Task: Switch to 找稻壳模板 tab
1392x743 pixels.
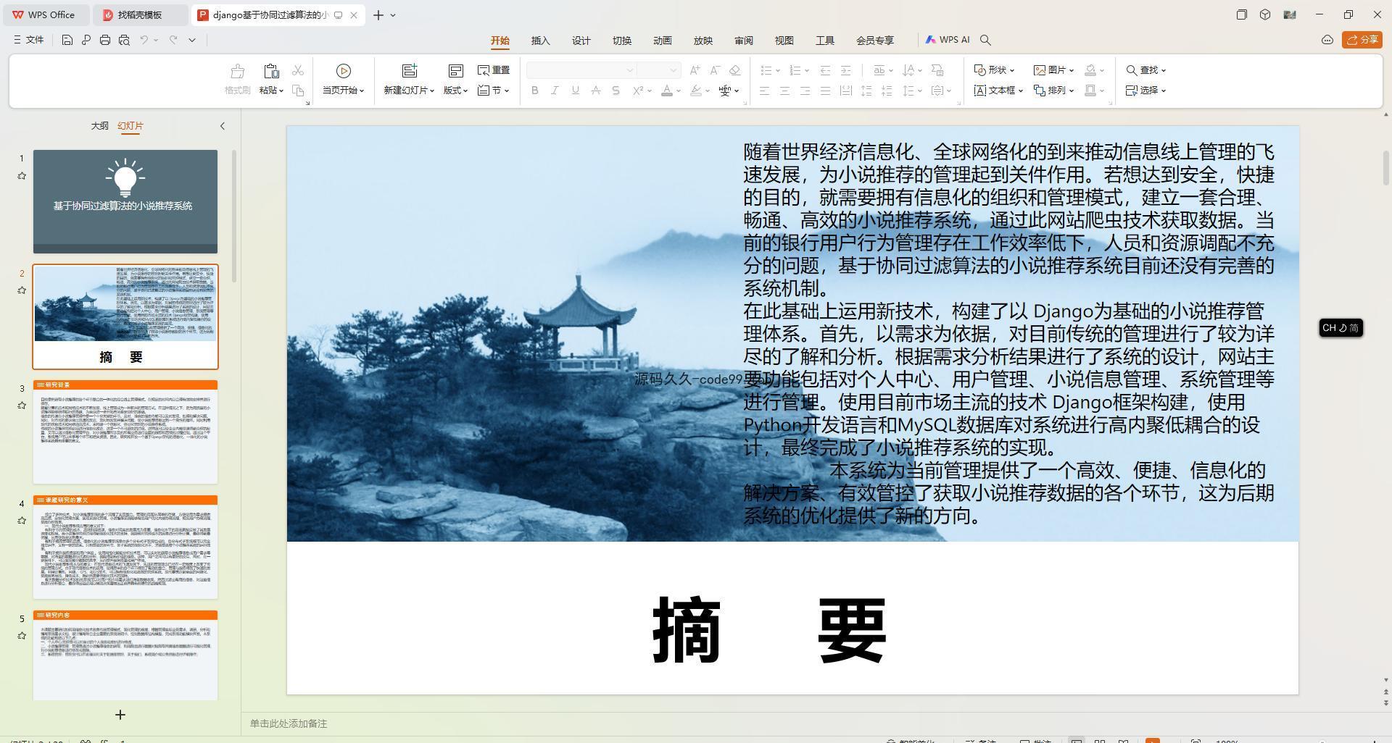Action: coord(140,14)
